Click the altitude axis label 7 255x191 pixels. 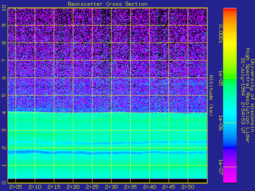click(x=4, y=60)
